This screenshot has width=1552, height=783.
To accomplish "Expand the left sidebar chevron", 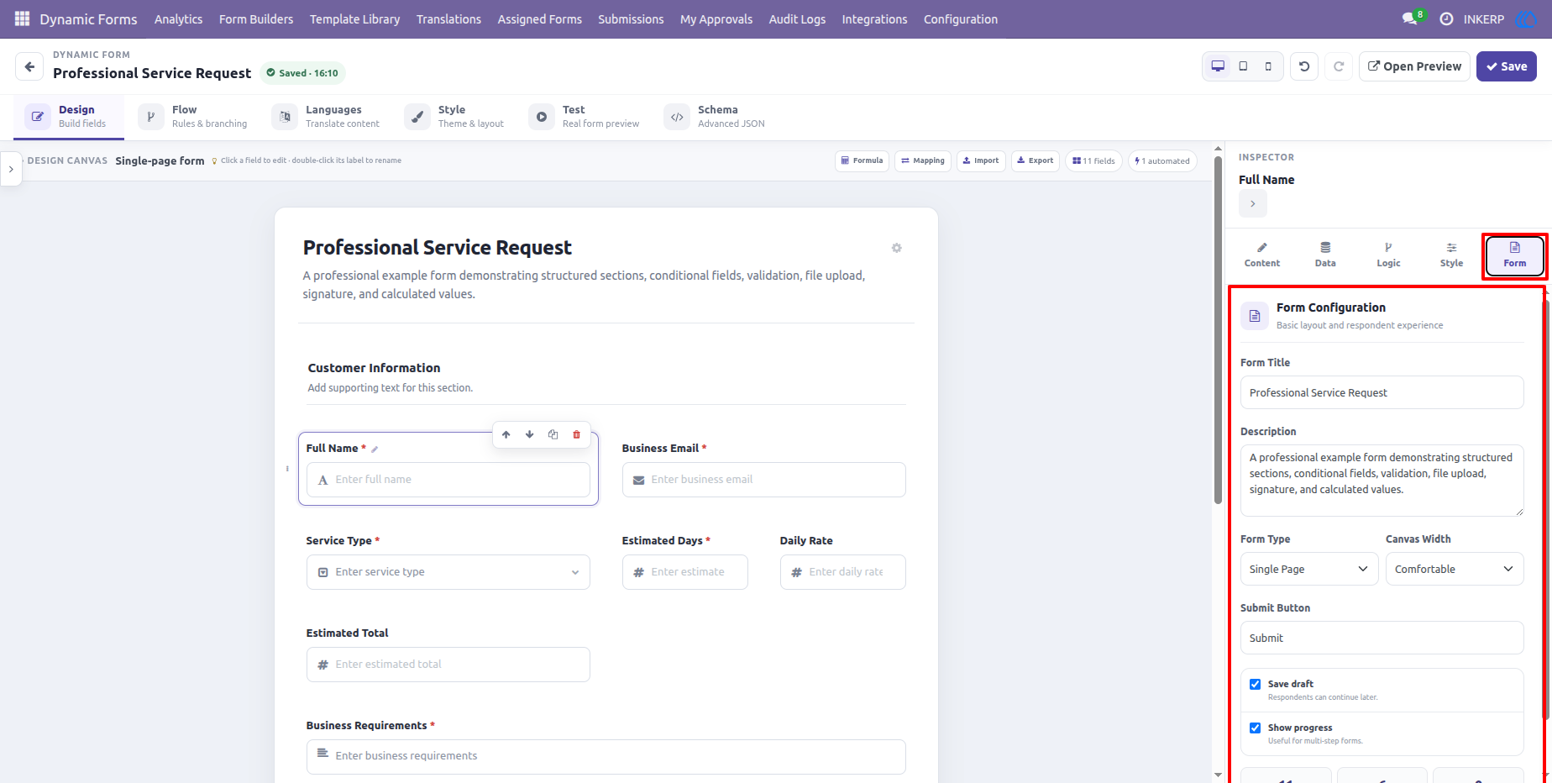I will pyautogui.click(x=11, y=169).
